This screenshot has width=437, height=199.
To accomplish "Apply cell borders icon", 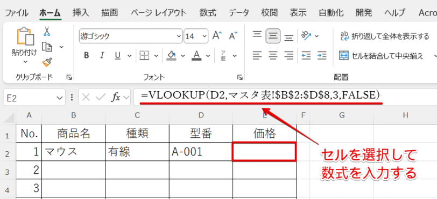I will coord(144,56).
